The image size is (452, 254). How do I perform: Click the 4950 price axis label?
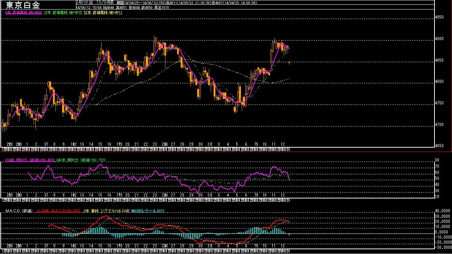point(439,18)
